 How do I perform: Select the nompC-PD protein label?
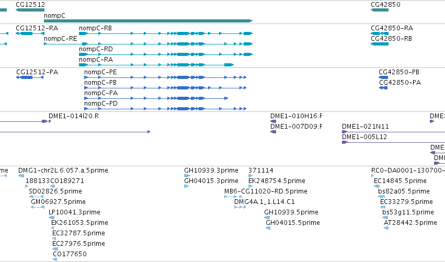101,104
